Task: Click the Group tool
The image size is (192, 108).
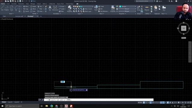Action: [x=138, y=8]
